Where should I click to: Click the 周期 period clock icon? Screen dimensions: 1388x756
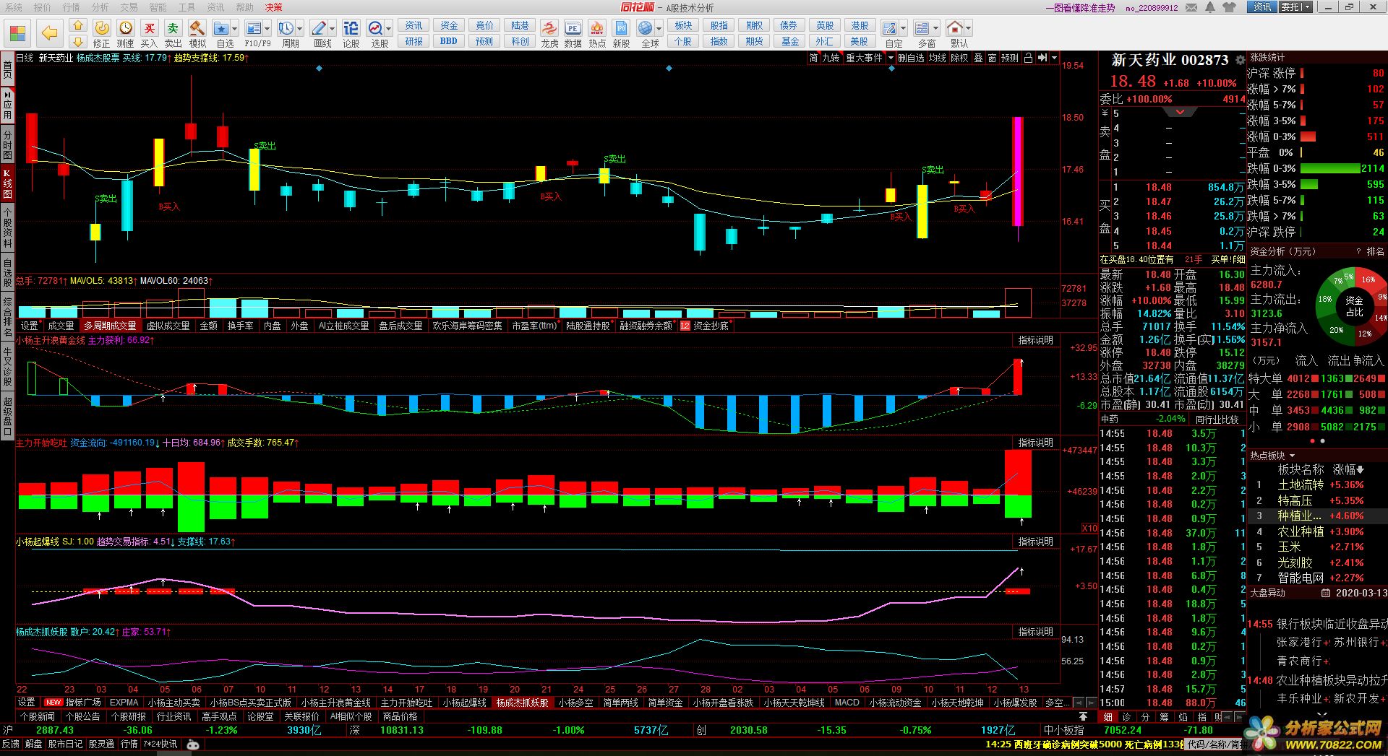[286, 28]
